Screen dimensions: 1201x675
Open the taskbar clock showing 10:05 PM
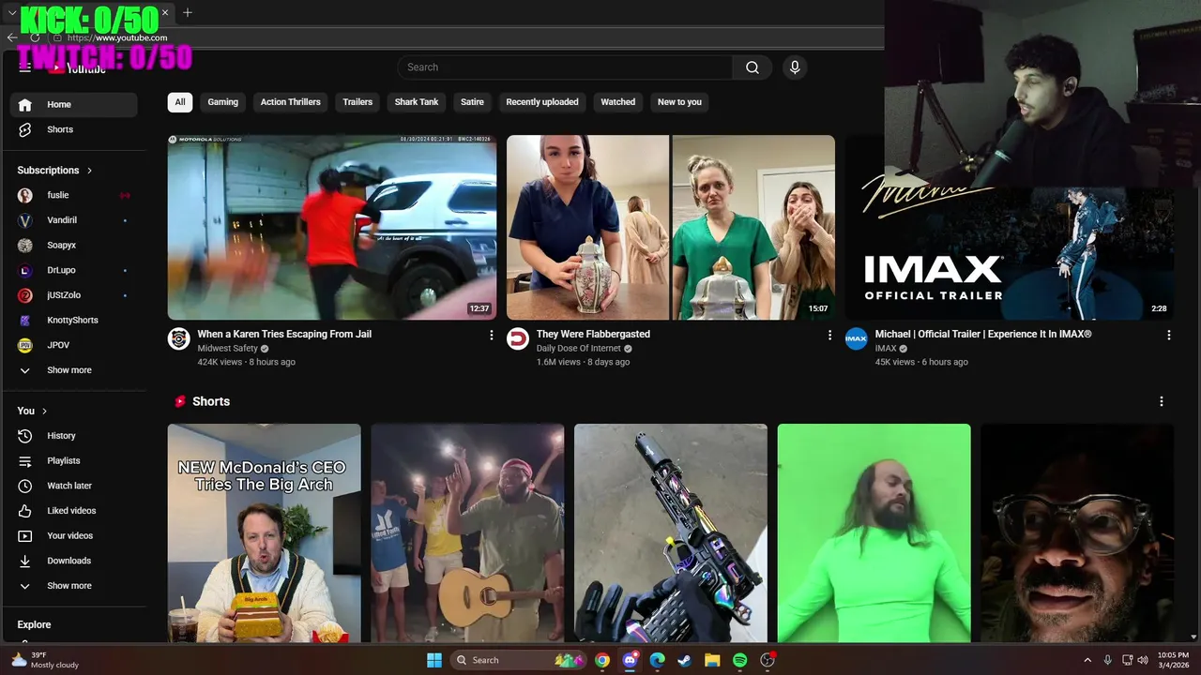(1173, 660)
